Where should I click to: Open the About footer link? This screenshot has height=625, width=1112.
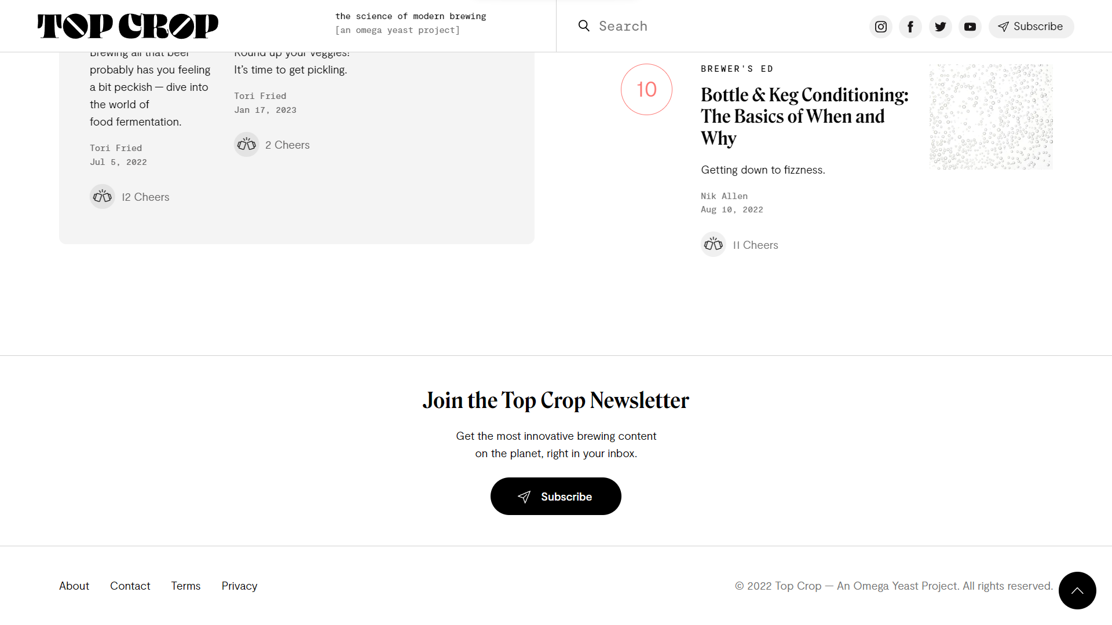(x=74, y=586)
